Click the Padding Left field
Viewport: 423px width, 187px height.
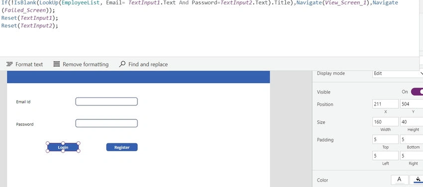[385, 156]
